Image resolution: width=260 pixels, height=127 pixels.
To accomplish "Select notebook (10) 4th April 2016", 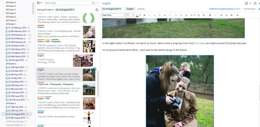I will [x=17, y=60].
